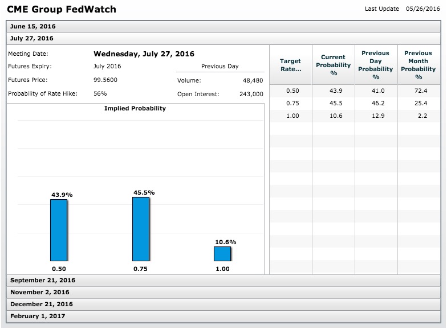The image size is (447, 329).
Task: Click the Futures Price label
Action: pyautogui.click(x=27, y=80)
